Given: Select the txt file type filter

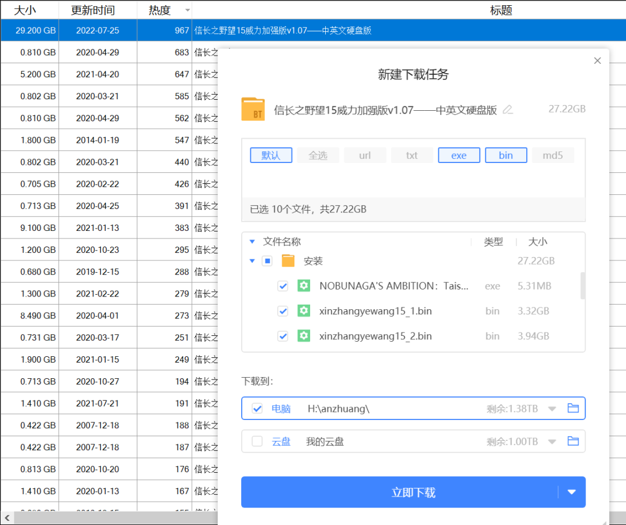Looking at the screenshot, I should click(412, 155).
